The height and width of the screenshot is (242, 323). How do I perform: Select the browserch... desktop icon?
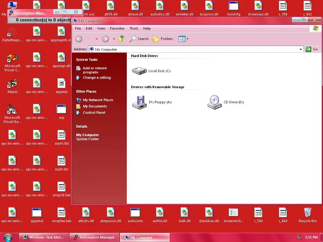point(234,216)
